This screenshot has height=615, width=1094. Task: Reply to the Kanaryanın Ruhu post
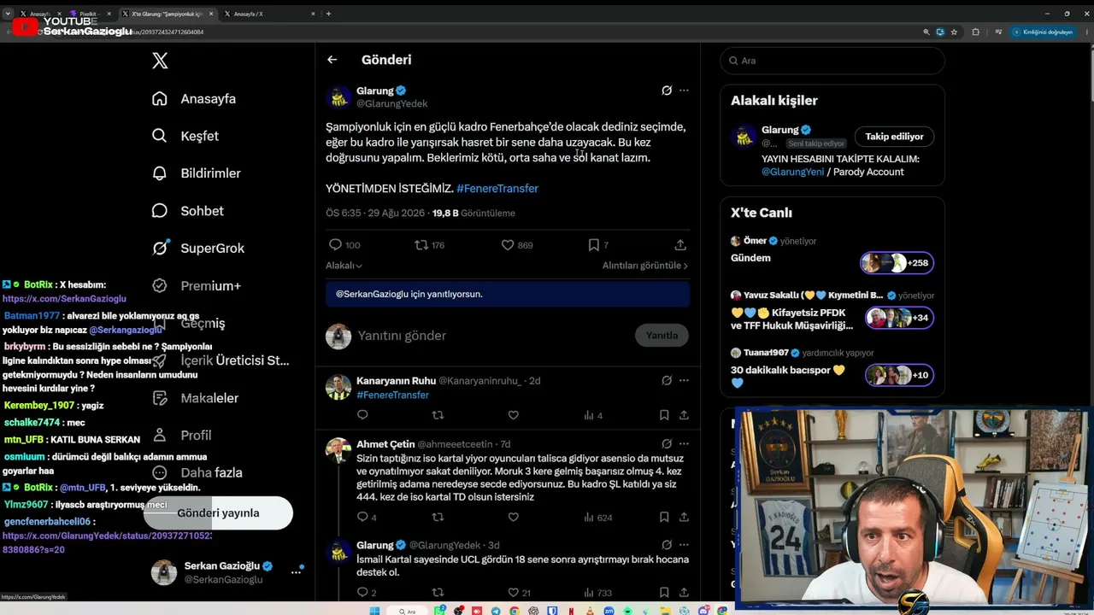(x=362, y=415)
